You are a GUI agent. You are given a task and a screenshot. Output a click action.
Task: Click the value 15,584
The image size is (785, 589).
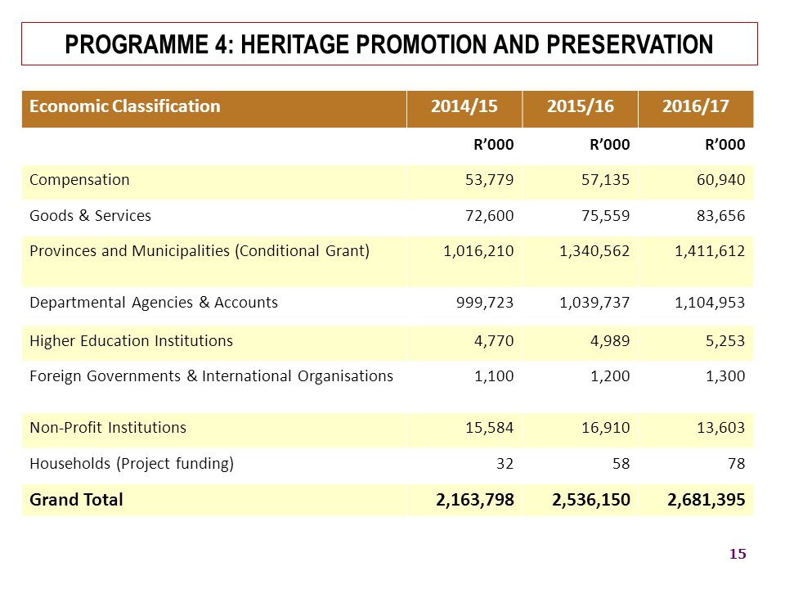tap(489, 428)
